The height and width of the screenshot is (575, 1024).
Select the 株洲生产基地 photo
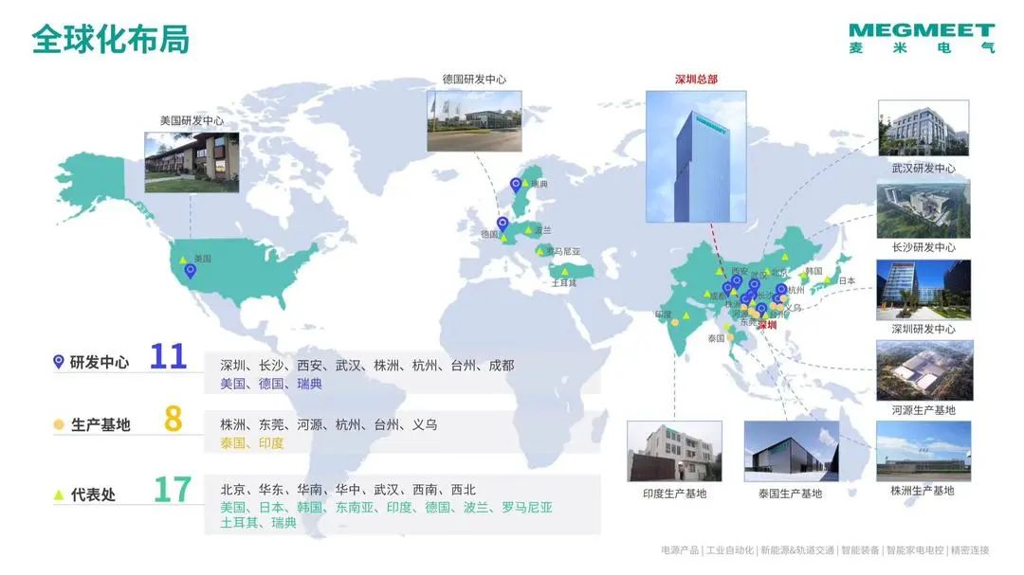pos(923,450)
